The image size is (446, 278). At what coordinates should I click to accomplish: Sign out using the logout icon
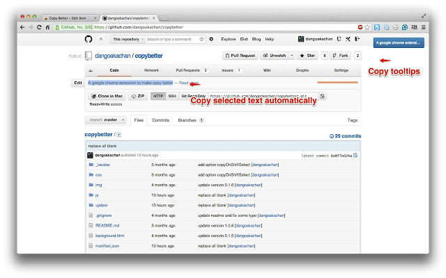point(357,39)
